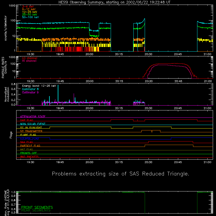Click the "counts/s/detector" y-axis label

[5, 28]
